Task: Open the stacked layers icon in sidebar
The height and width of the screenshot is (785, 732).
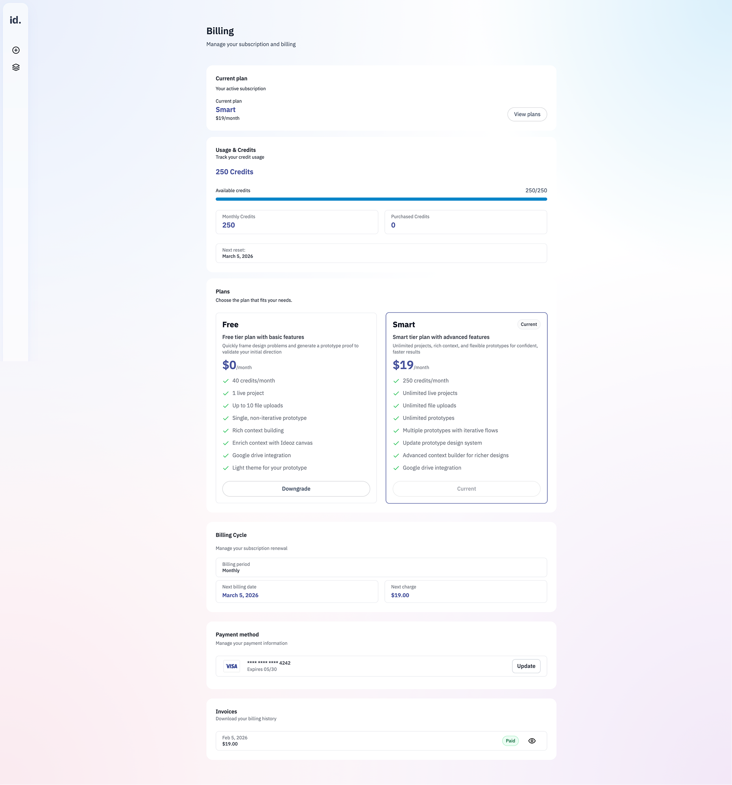Action: [x=16, y=67]
